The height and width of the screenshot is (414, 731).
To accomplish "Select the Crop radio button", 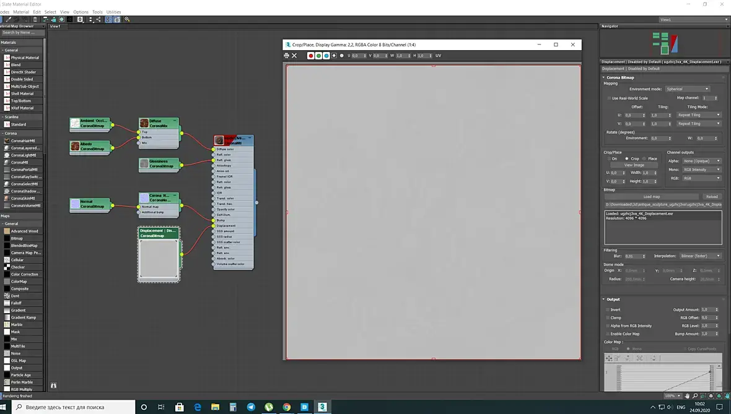I will [626, 159].
